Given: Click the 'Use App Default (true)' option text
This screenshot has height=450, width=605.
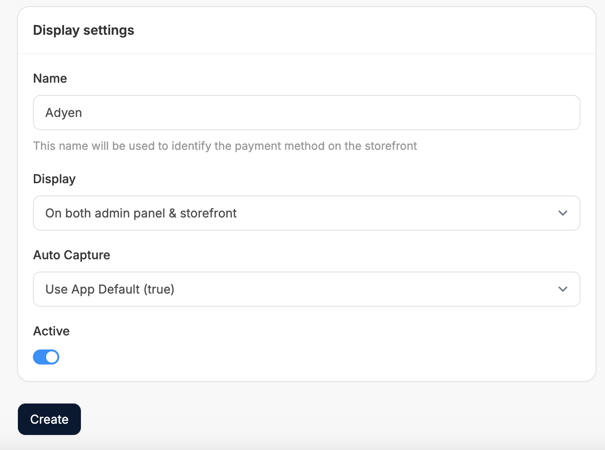Looking at the screenshot, I should pos(110,289).
